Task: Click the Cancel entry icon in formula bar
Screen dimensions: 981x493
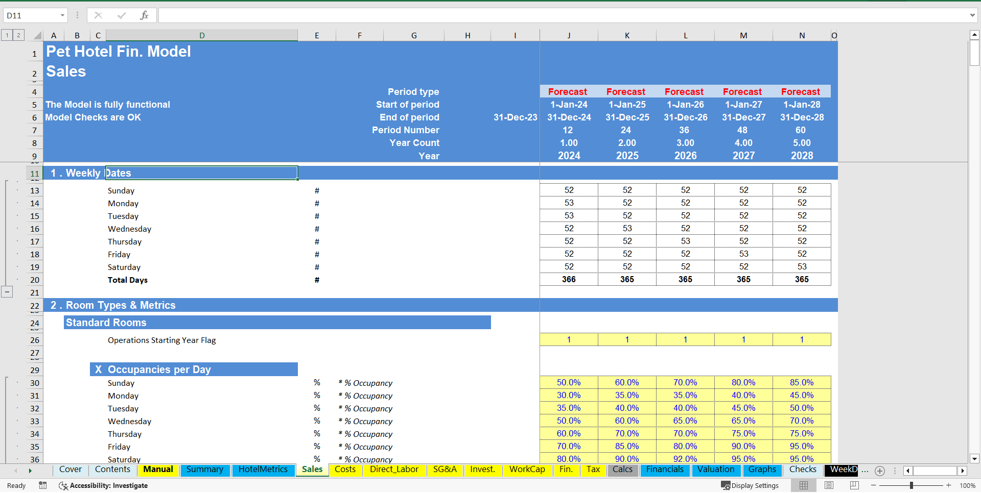Action: point(98,15)
